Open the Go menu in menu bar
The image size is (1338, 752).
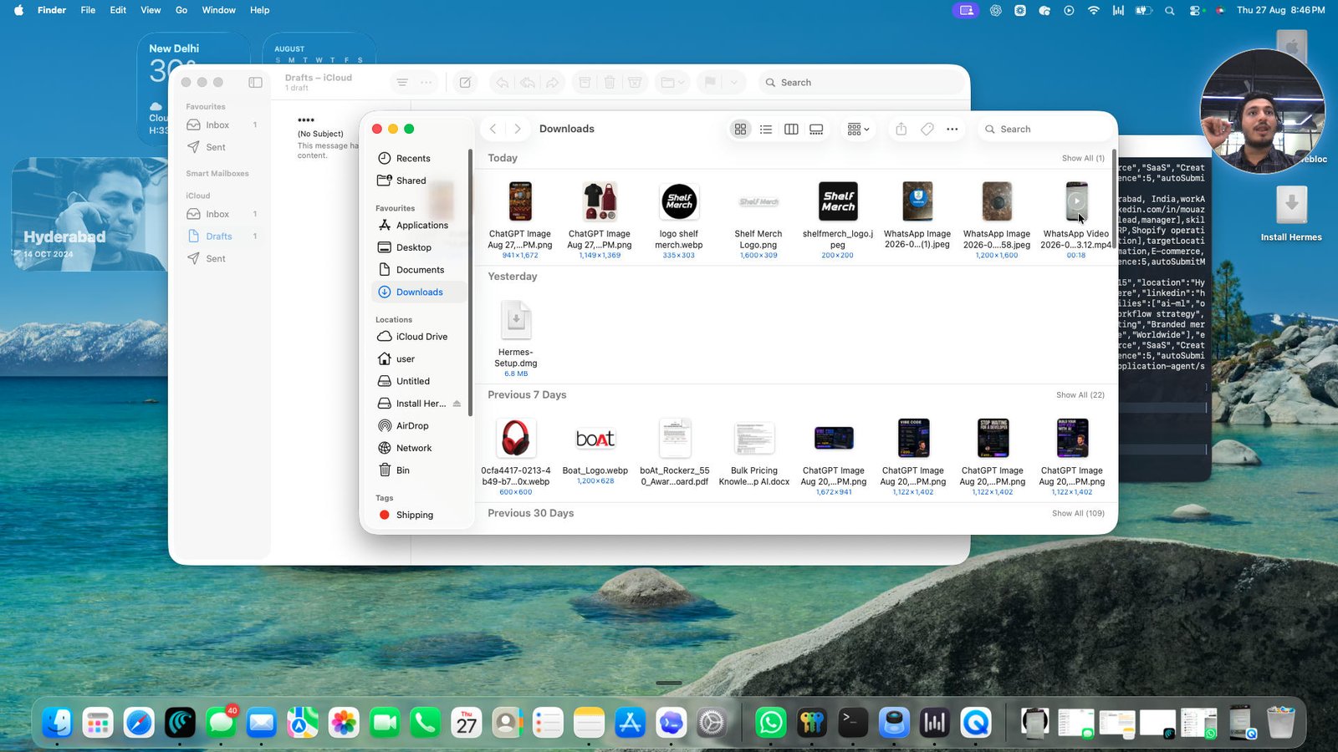pos(181,10)
